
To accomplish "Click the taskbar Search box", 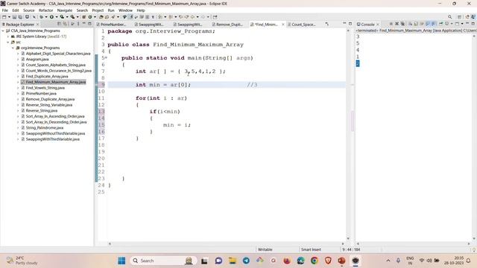I will click(x=164, y=261).
